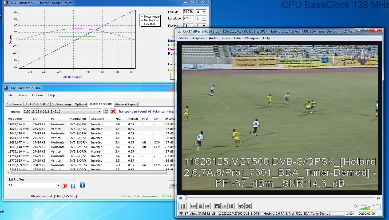Sort by FEC column header
Viewport: 389px width, 220px height.
click(x=120, y=119)
